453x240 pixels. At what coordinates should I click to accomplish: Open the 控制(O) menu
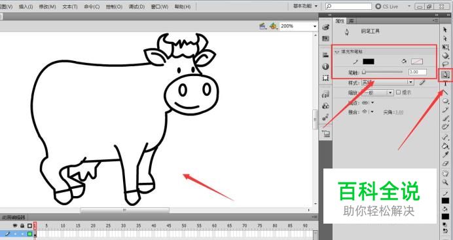coord(114,7)
